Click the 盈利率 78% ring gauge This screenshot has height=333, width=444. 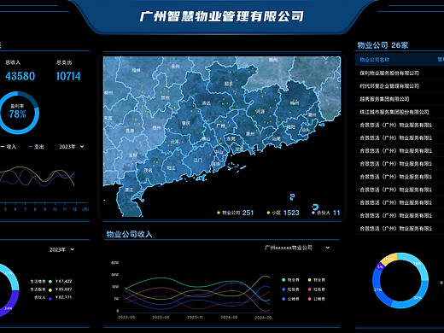(19, 113)
